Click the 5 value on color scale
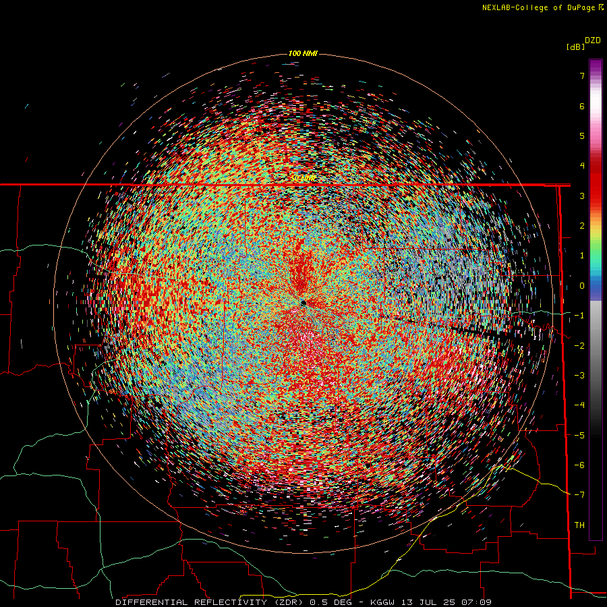Screen dimensions: 607x607 pyautogui.click(x=582, y=136)
